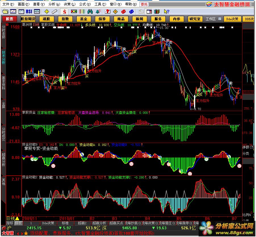This screenshot has height=237, width=256.
Task: Click the window layout toolbar icon
Action: point(149,12)
